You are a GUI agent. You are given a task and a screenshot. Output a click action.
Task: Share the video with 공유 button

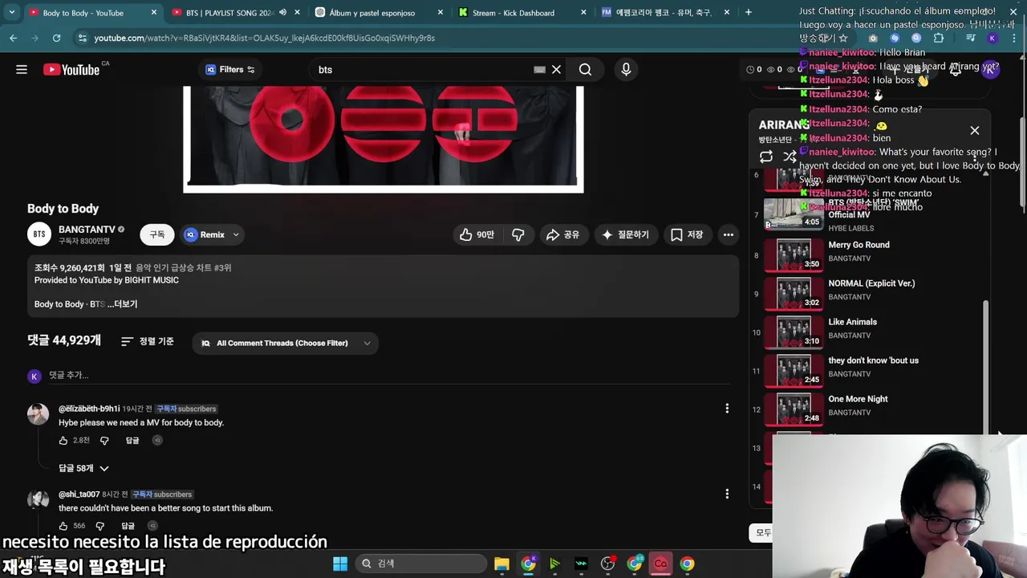point(562,234)
